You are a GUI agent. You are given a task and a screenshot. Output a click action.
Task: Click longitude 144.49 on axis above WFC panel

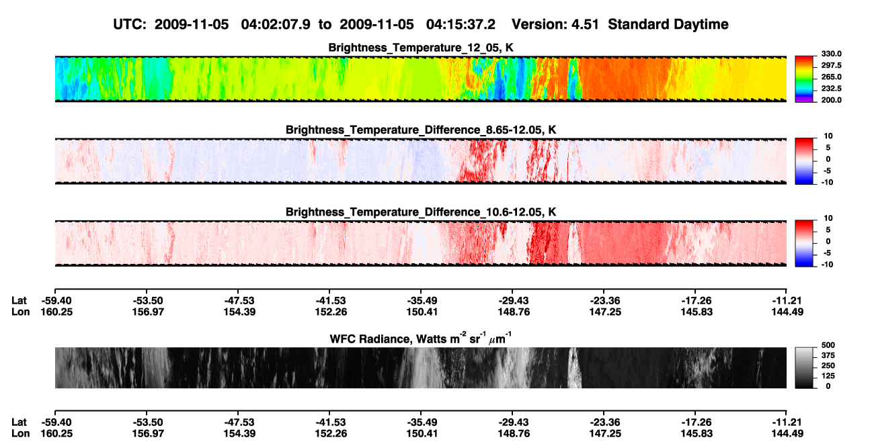coord(787,311)
